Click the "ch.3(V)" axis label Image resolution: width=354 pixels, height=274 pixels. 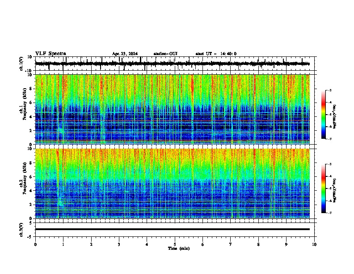coord(21,230)
